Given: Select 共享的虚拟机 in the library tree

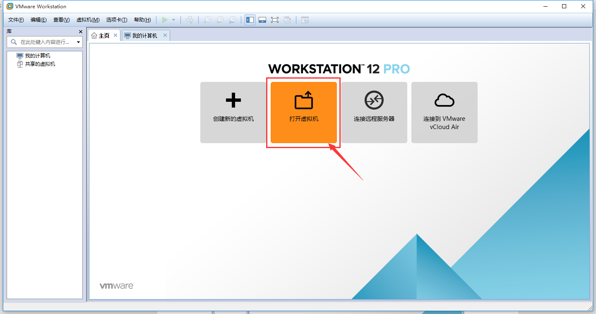Looking at the screenshot, I should (40, 64).
